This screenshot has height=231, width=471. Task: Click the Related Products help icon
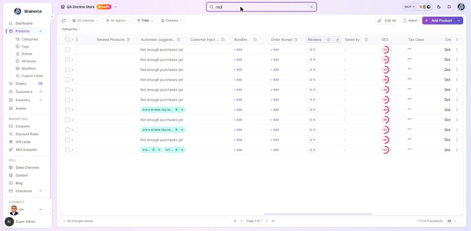128,40
